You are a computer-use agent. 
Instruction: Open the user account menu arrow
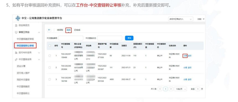(x=204, y=19)
